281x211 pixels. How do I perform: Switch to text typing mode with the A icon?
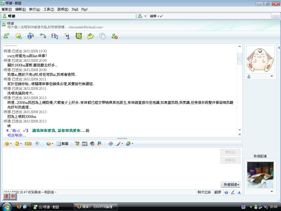coord(239,192)
